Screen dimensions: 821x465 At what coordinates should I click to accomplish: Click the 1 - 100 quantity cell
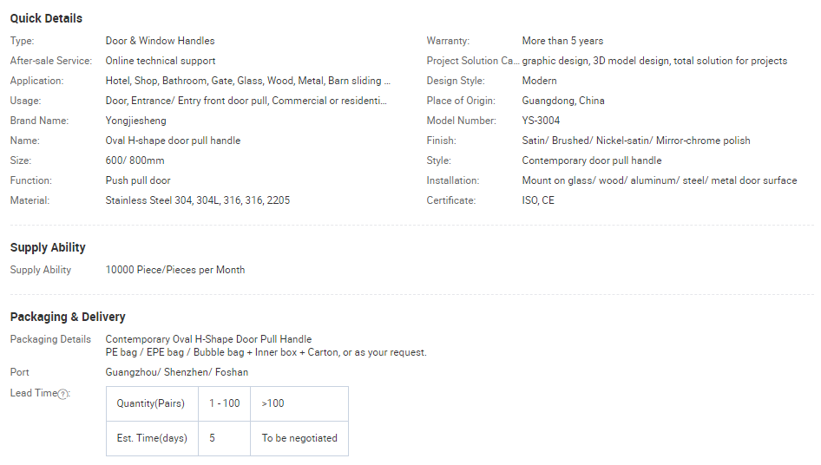224,403
